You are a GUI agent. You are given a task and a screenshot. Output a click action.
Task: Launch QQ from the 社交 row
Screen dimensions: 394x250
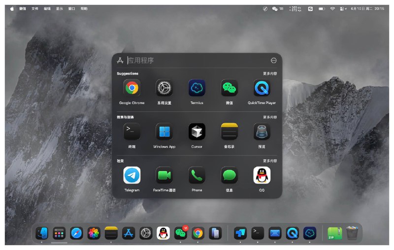pyautogui.click(x=262, y=176)
